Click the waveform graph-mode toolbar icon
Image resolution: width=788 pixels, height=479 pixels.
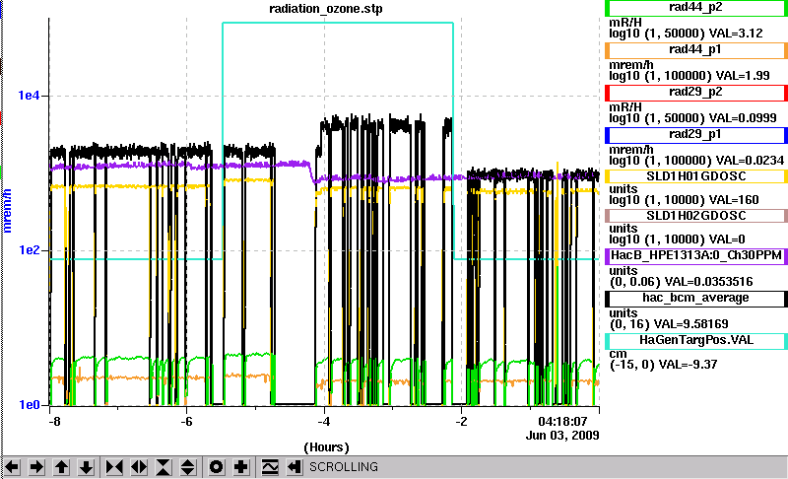270,467
